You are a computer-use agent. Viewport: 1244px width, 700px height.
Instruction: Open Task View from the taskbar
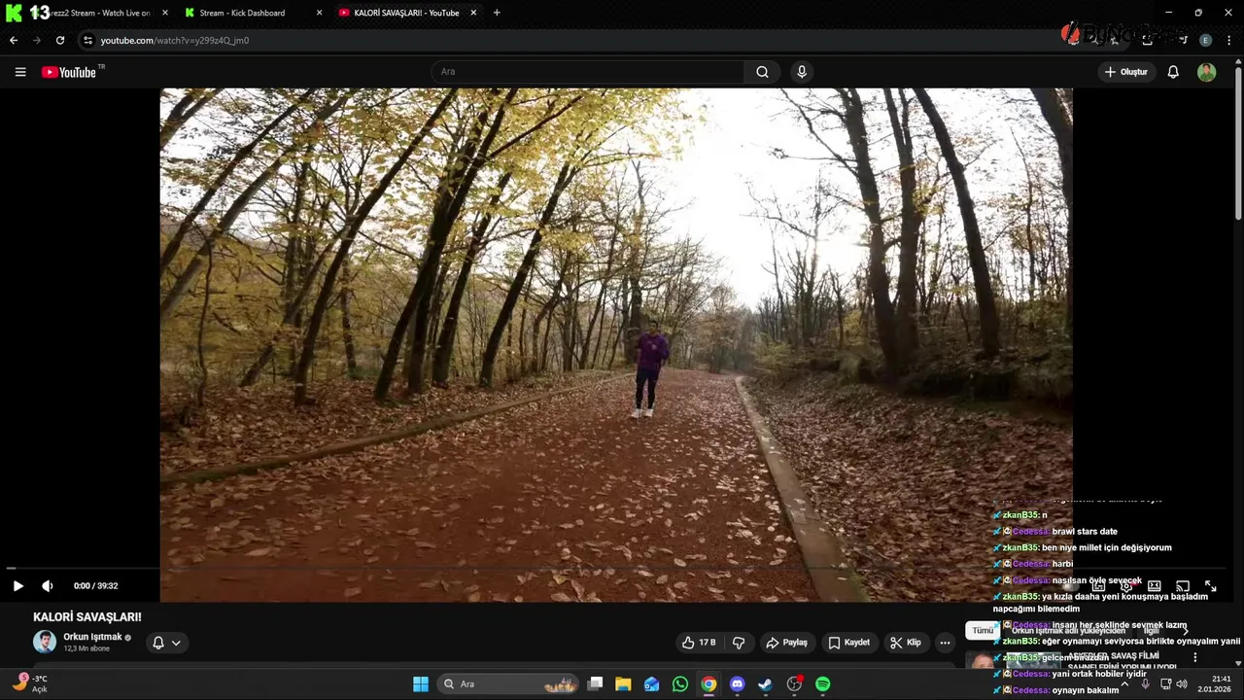596,684
